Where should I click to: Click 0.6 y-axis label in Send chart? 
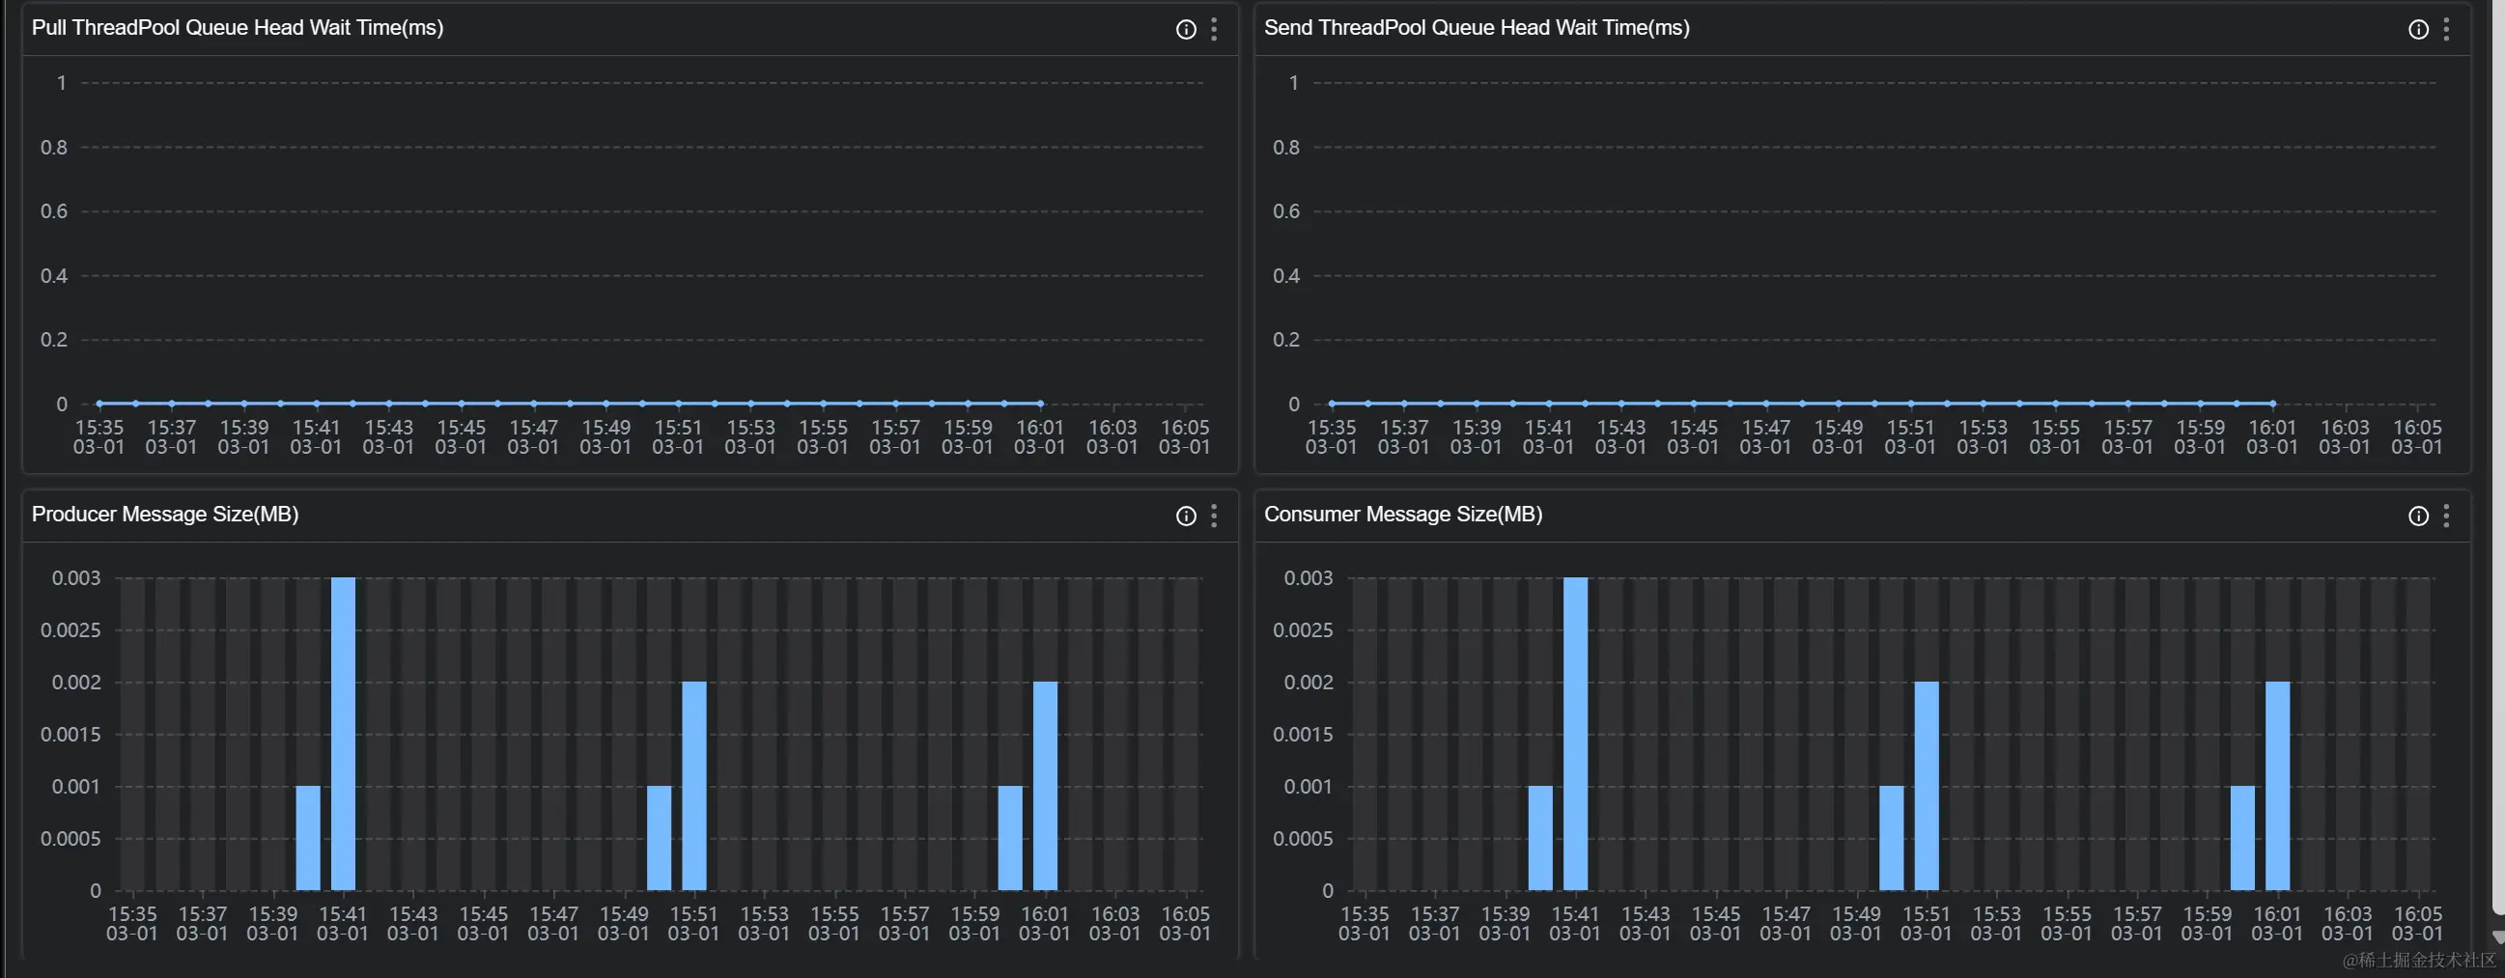[1286, 212]
